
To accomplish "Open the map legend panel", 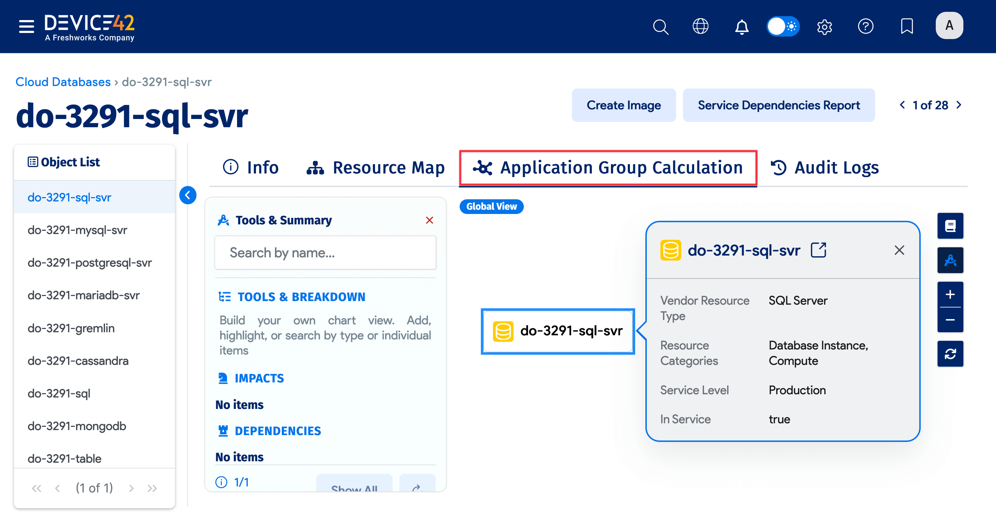I will point(950,226).
